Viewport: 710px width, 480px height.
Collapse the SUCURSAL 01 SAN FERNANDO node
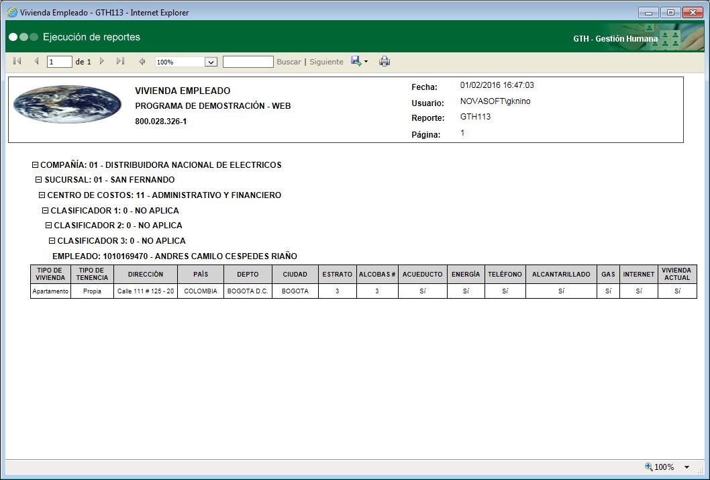click(x=39, y=180)
